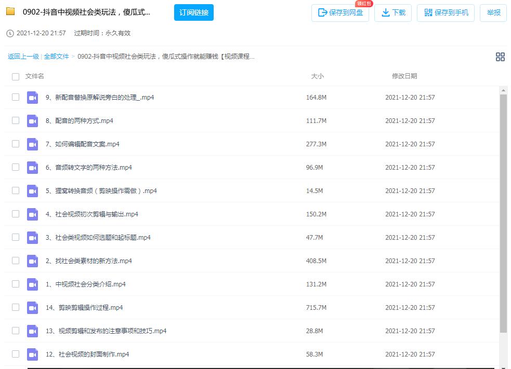The image size is (511, 369).
Task: Open file 12、社会视频的封面制作.mp4
Action: click(87, 354)
